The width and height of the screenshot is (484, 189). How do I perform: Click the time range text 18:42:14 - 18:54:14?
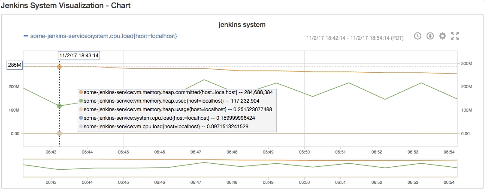[x=355, y=38]
